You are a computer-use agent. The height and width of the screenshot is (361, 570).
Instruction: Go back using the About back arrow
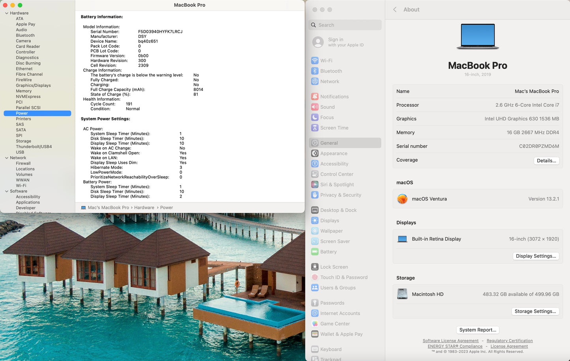pyautogui.click(x=395, y=9)
